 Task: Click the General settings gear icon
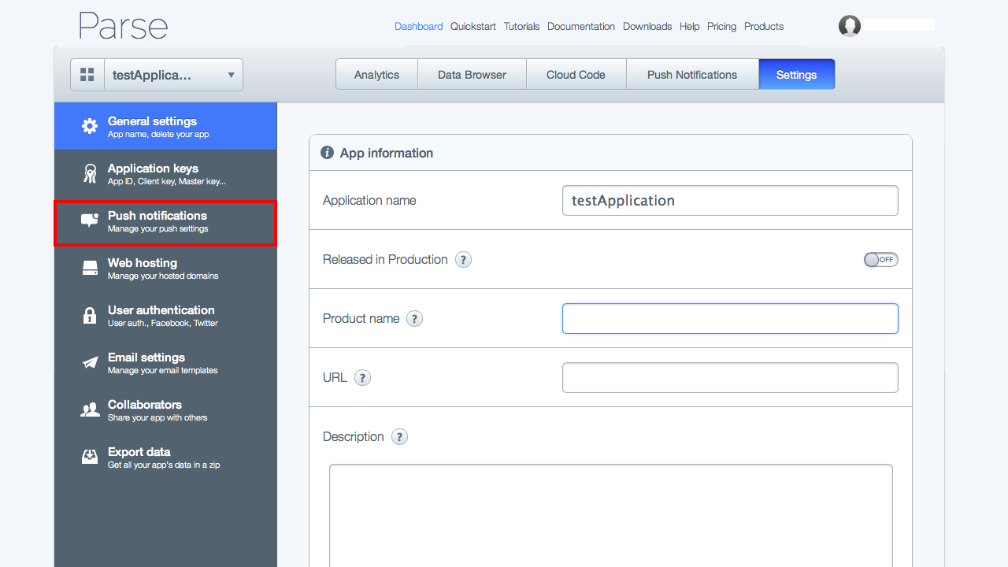pos(90,126)
